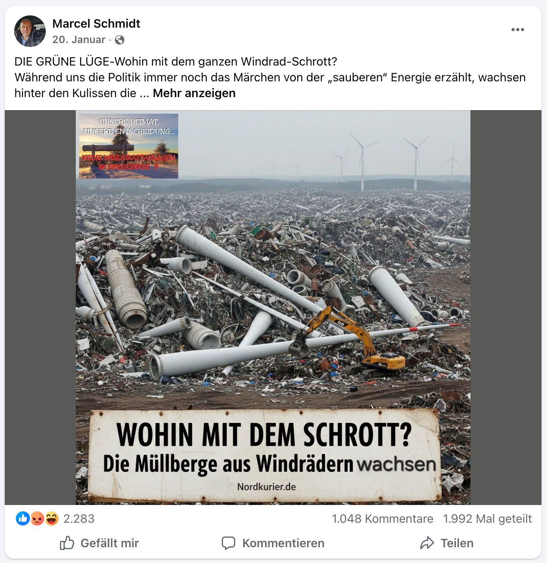
Task: Click the 20. Januar post date
Action: (x=79, y=39)
